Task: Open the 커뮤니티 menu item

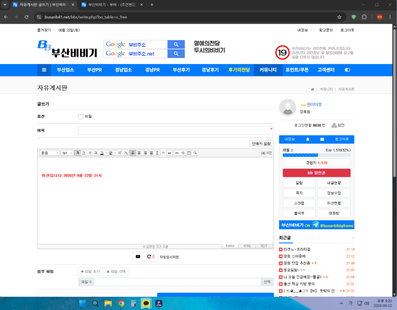Action: [268, 70]
